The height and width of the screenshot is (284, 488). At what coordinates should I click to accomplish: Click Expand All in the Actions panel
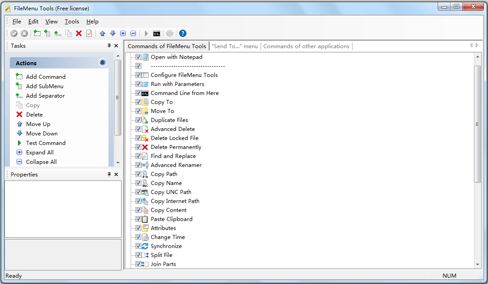tap(39, 152)
